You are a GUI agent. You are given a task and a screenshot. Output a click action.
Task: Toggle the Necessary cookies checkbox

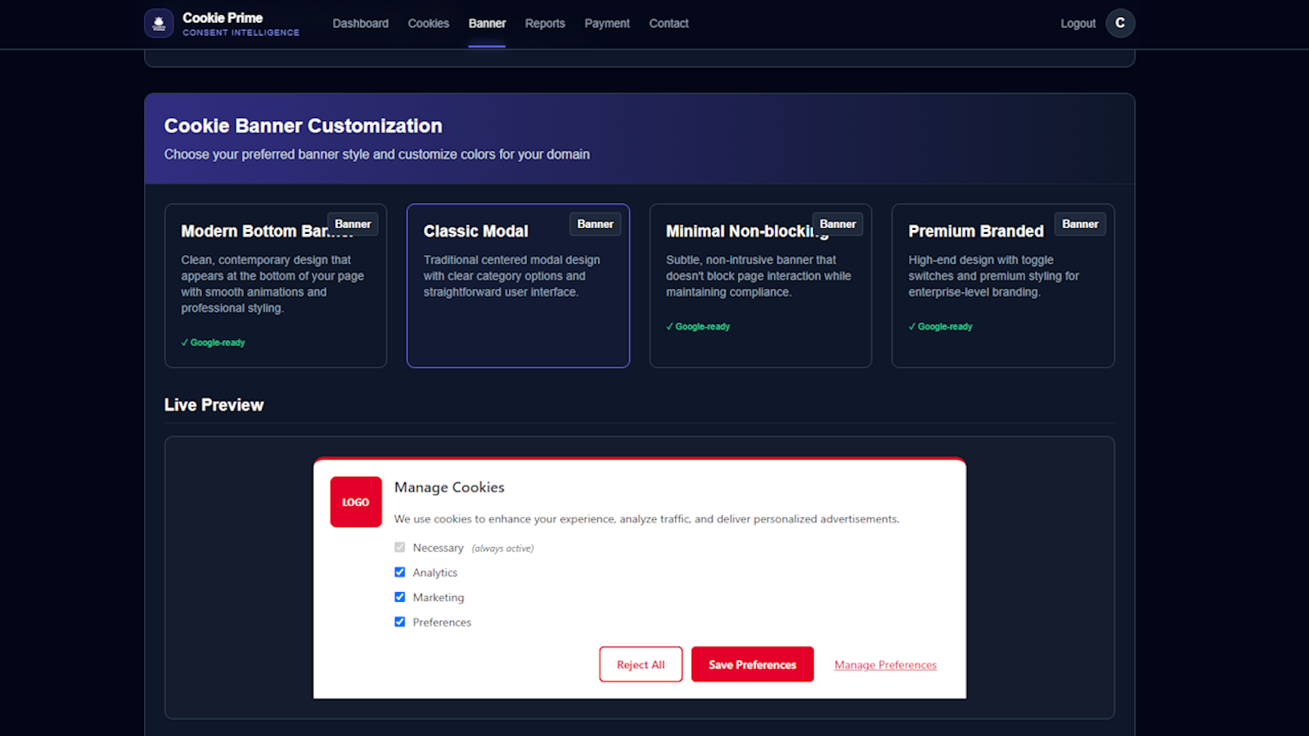[x=400, y=547]
